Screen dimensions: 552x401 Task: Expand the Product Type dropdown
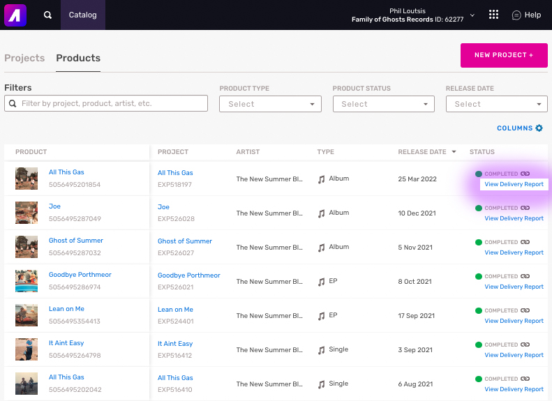click(x=270, y=104)
